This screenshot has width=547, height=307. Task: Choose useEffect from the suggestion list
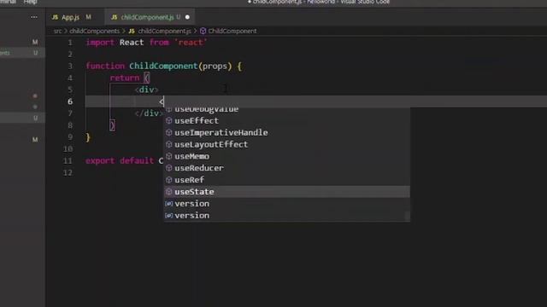287,121
